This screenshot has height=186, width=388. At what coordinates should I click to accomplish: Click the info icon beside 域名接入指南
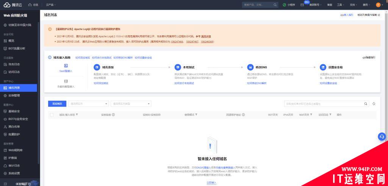[50, 58]
